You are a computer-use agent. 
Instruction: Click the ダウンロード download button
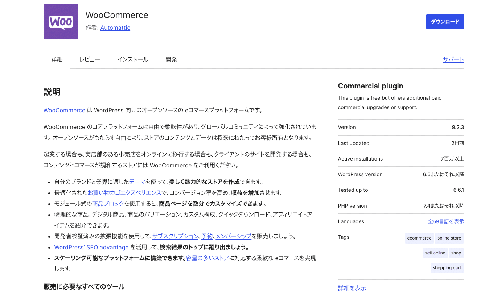point(445,22)
